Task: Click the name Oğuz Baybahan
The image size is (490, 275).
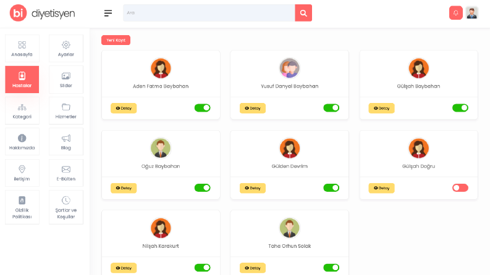Action: pos(161,166)
